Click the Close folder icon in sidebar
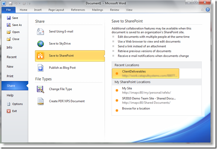 coord(9,39)
